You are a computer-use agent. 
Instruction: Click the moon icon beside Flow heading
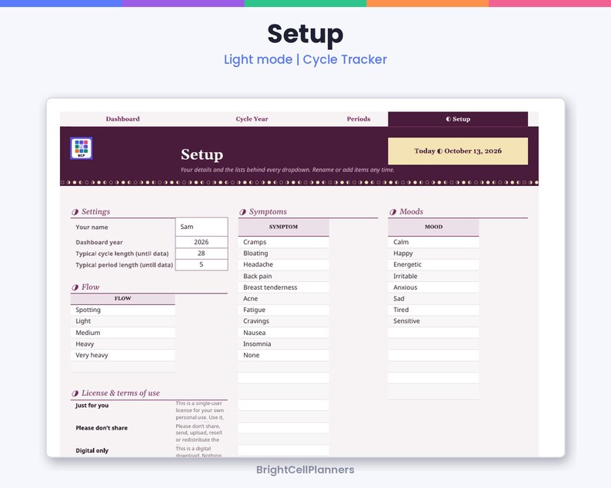75,287
